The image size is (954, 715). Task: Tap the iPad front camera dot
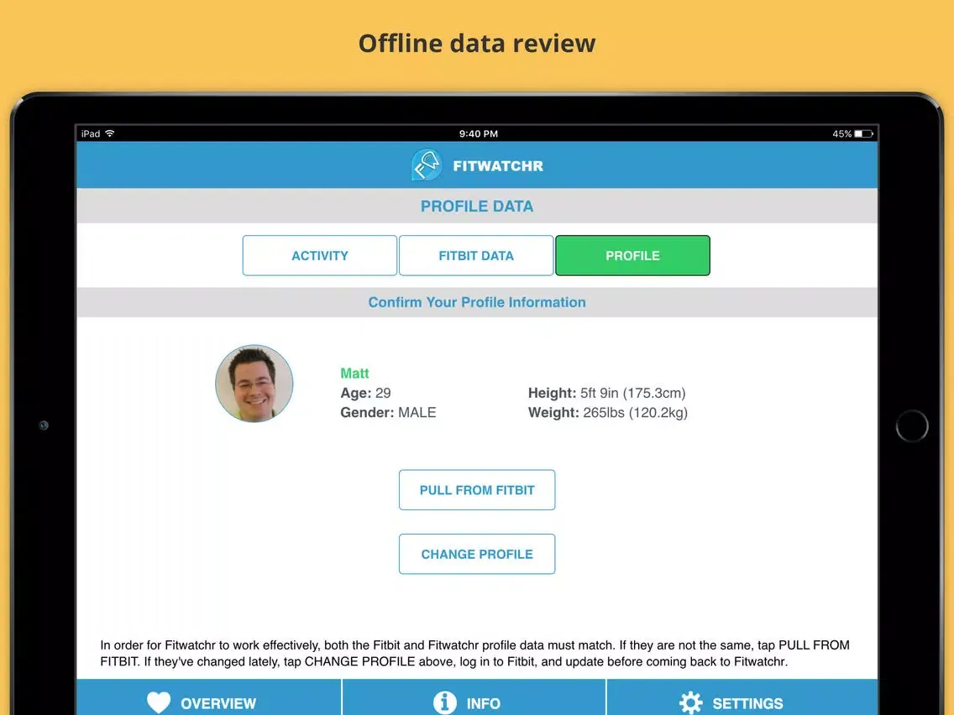(44, 425)
